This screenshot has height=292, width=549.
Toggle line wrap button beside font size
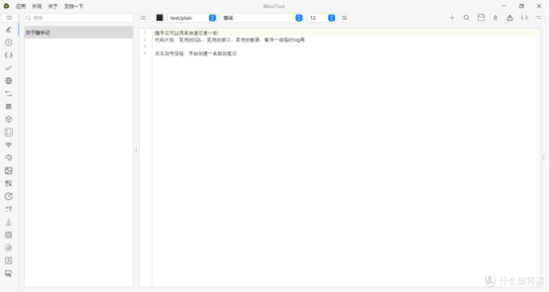[x=344, y=18]
